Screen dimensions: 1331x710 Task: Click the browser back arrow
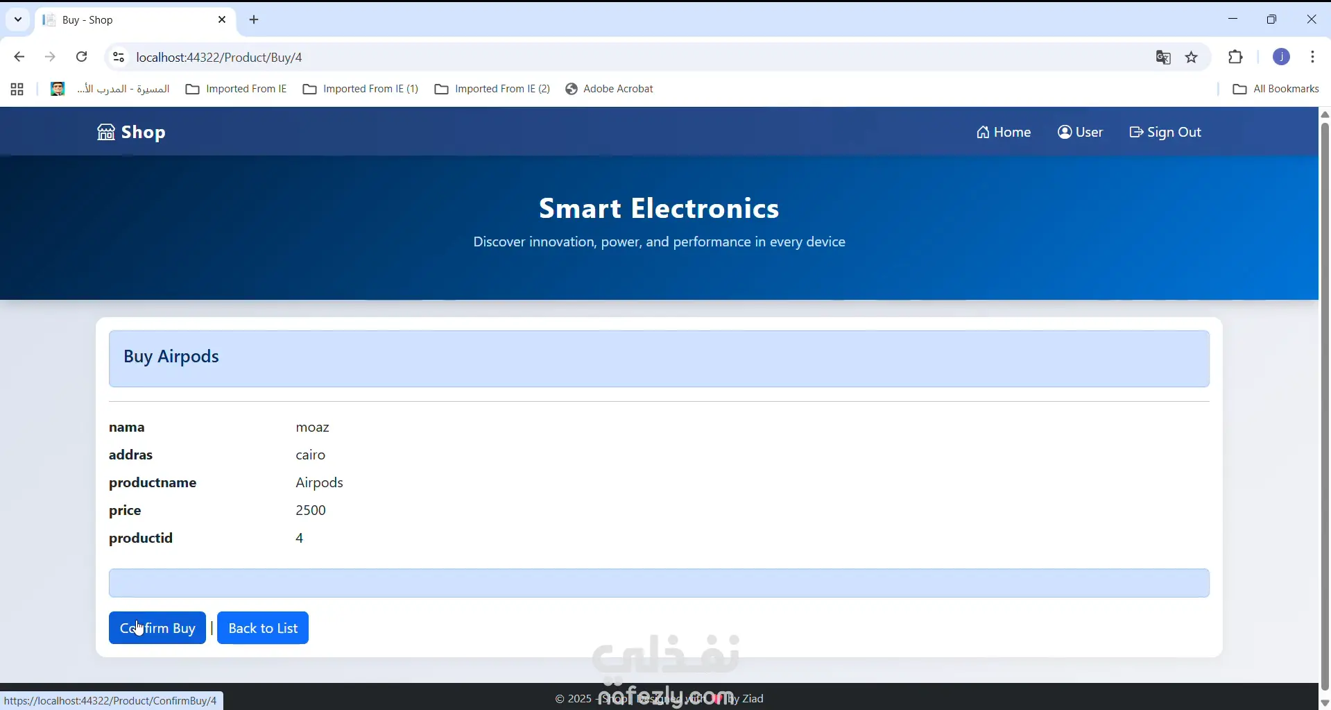click(x=19, y=57)
